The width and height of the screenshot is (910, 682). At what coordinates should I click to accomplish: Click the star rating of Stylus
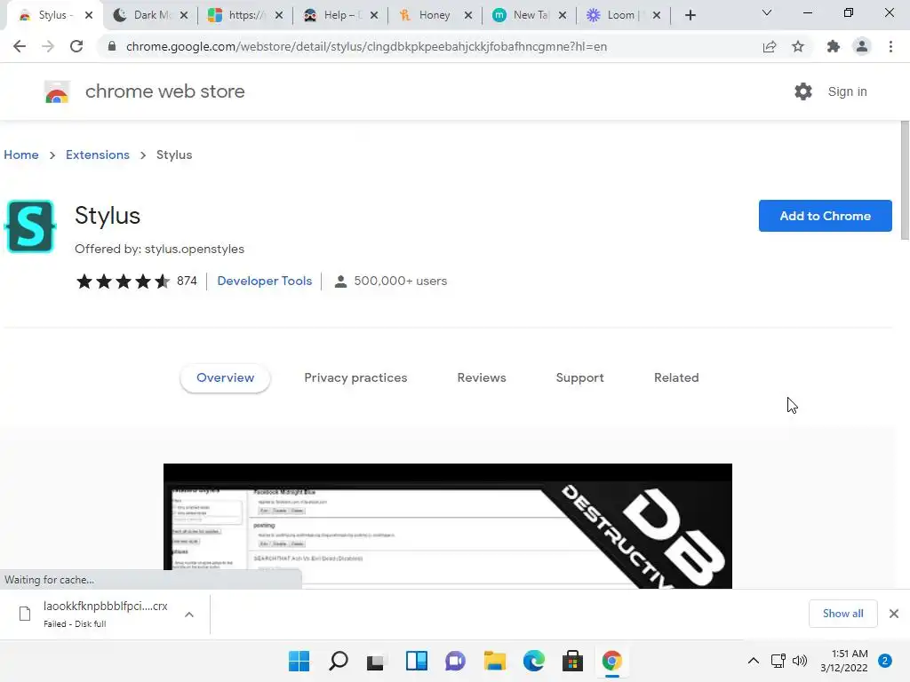(123, 282)
